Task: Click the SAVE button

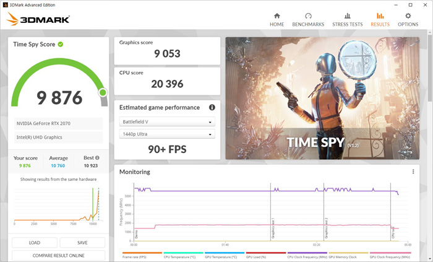Action: pos(82,243)
